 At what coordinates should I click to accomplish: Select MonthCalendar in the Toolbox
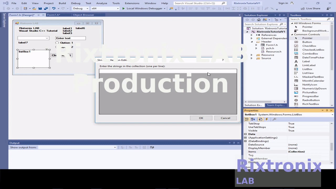coord(313,81)
